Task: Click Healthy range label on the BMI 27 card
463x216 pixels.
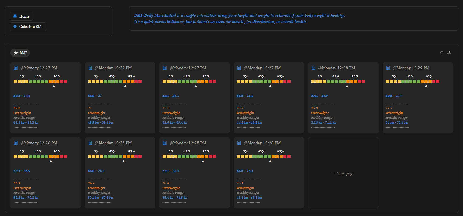Action: pos(99,118)
